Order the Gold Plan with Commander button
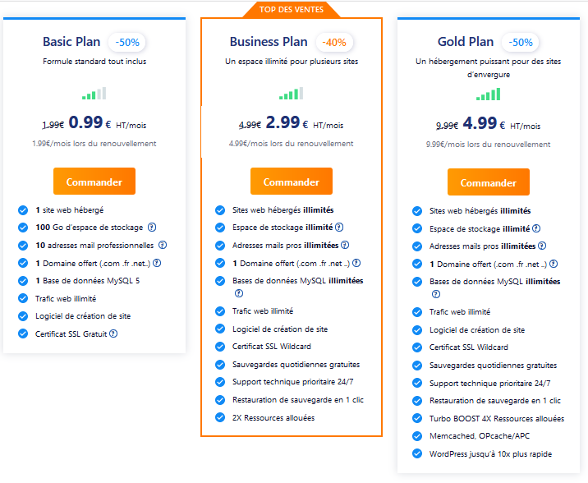588x483 pixels. tap(489, 182)
